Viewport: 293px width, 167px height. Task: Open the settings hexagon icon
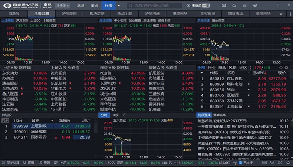(x=255, y=6)
